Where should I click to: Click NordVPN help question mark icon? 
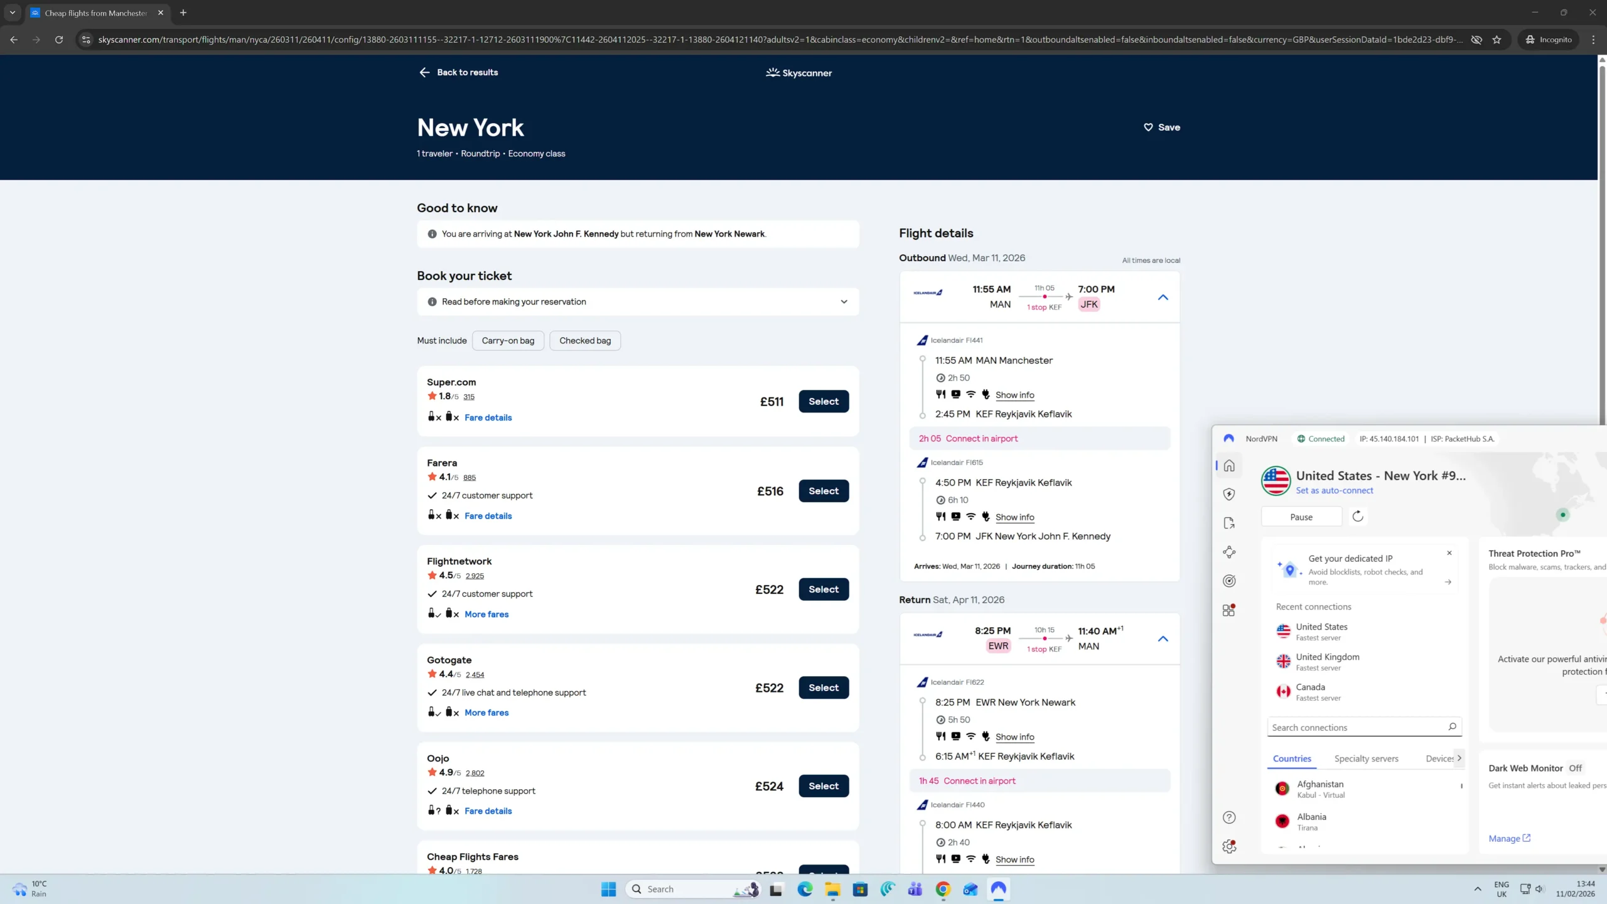coord(1229,817)
